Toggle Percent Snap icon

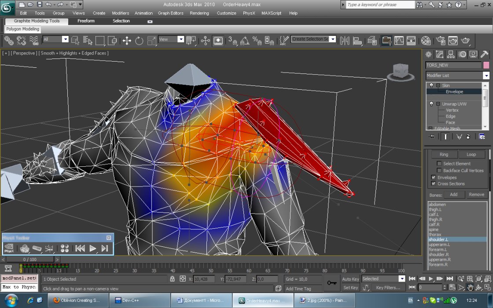pyautogui.click(x=257, y=40)
